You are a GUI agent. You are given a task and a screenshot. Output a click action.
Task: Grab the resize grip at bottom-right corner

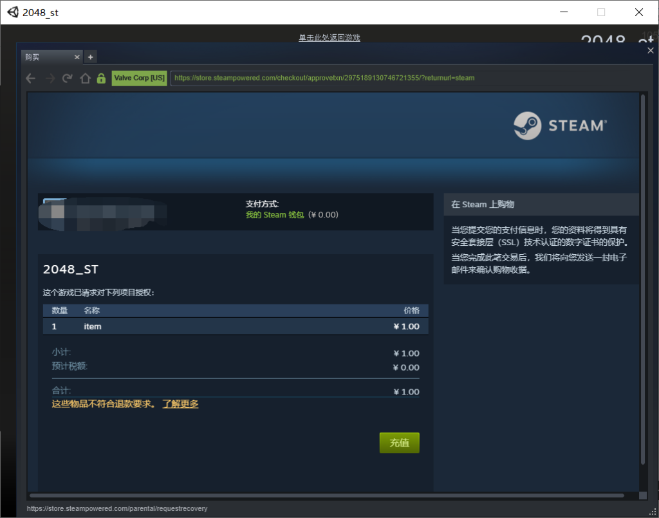point(653,512)
